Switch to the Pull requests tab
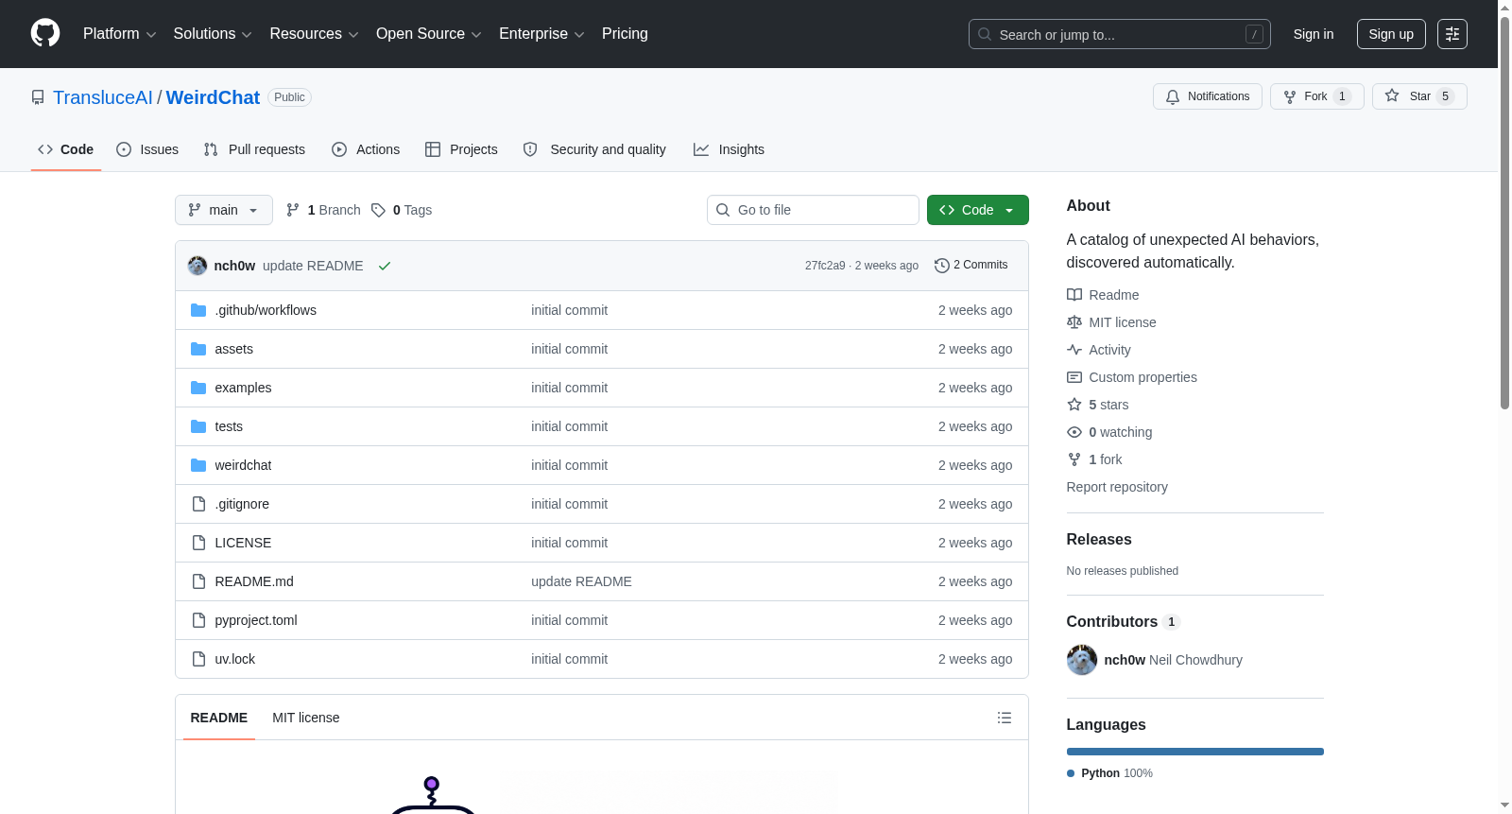The image size is (1512, 814). [254, 149]
